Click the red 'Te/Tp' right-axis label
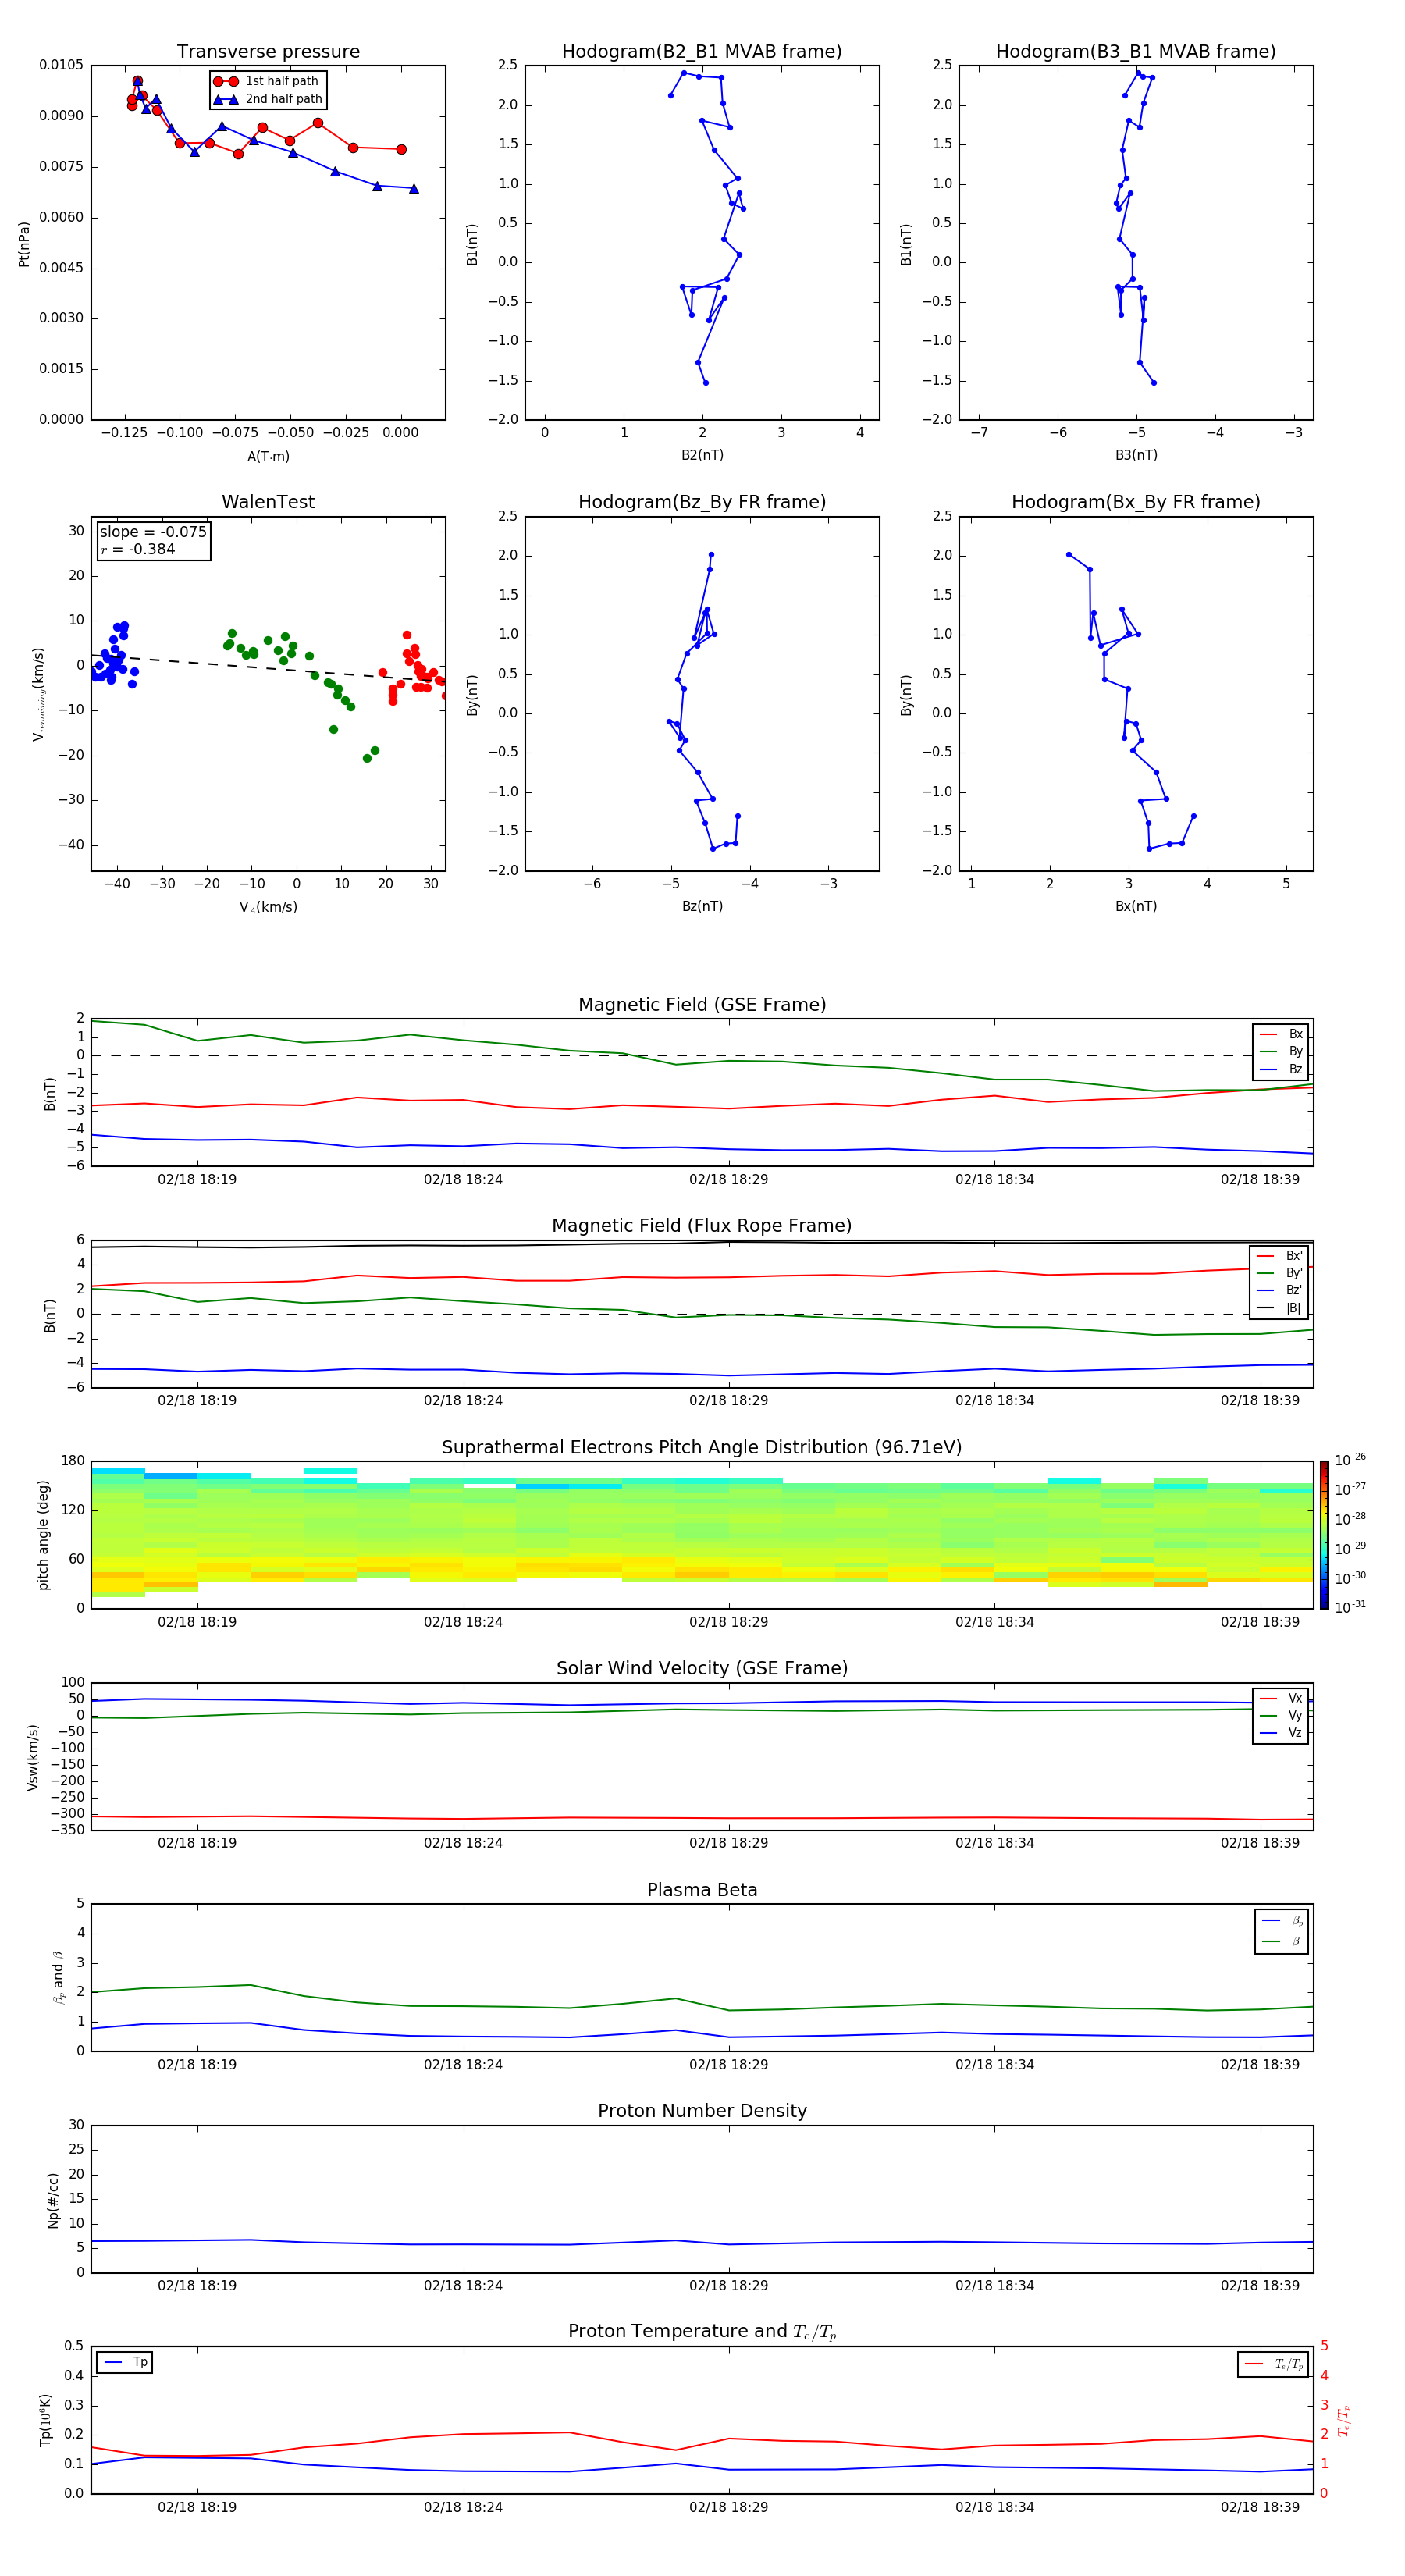This screenshot has height=2576, width=1405. pyautogui.click(x=1343, y=2420)
